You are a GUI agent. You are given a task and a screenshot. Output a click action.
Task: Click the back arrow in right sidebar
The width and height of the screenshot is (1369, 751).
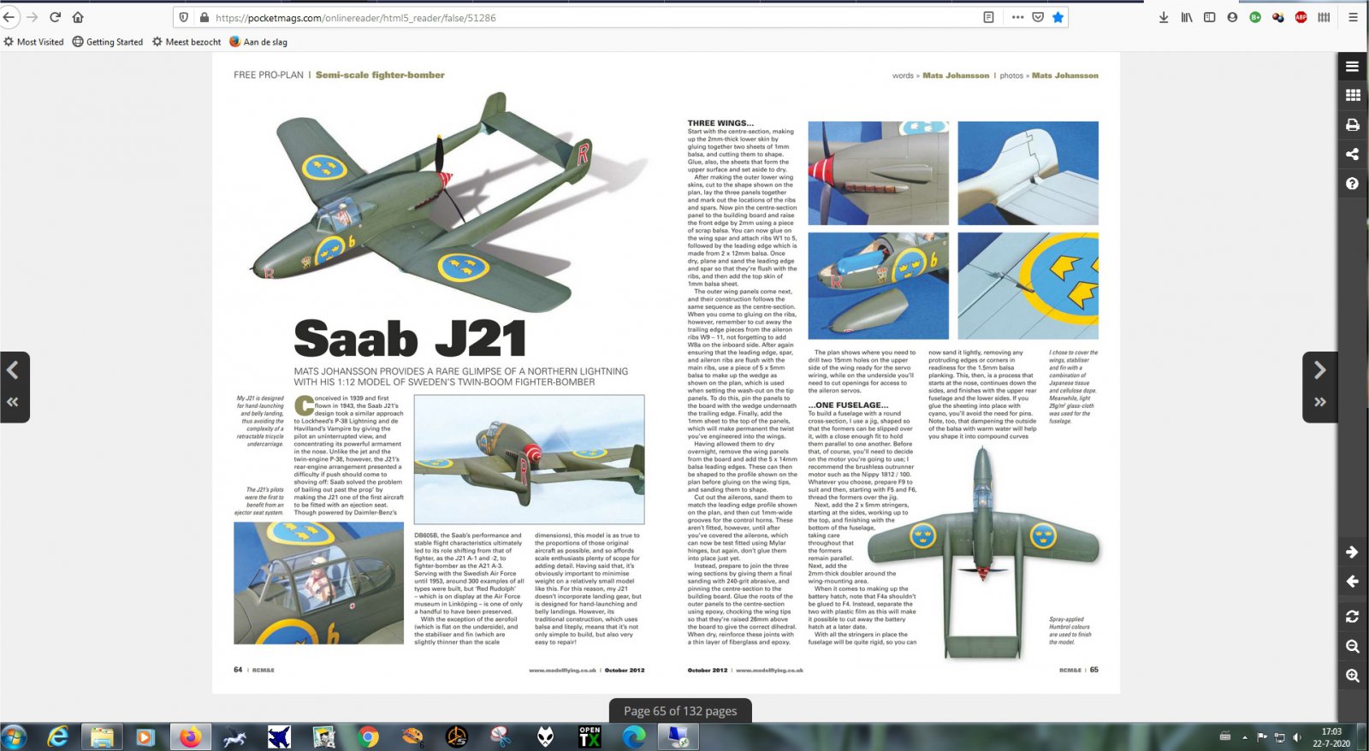1352,582
